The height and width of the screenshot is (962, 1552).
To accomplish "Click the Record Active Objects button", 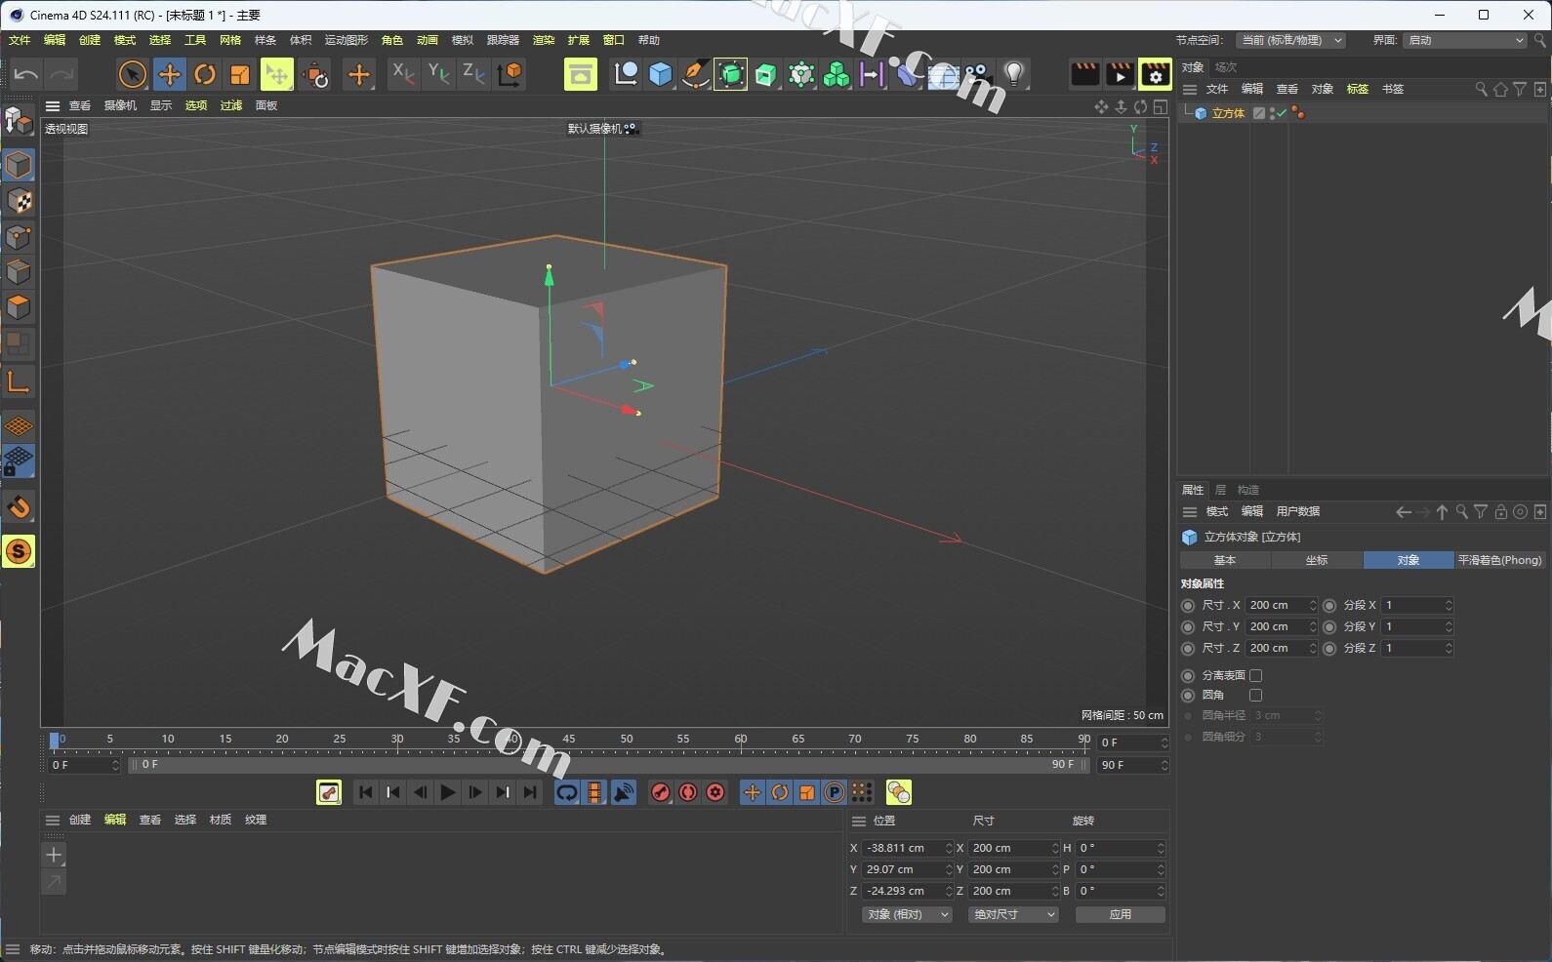I will [661, 792].
